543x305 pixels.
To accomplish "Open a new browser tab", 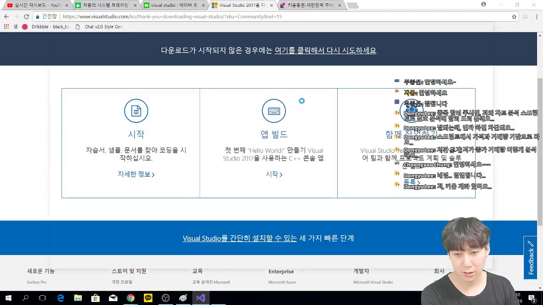I will 353,5.
